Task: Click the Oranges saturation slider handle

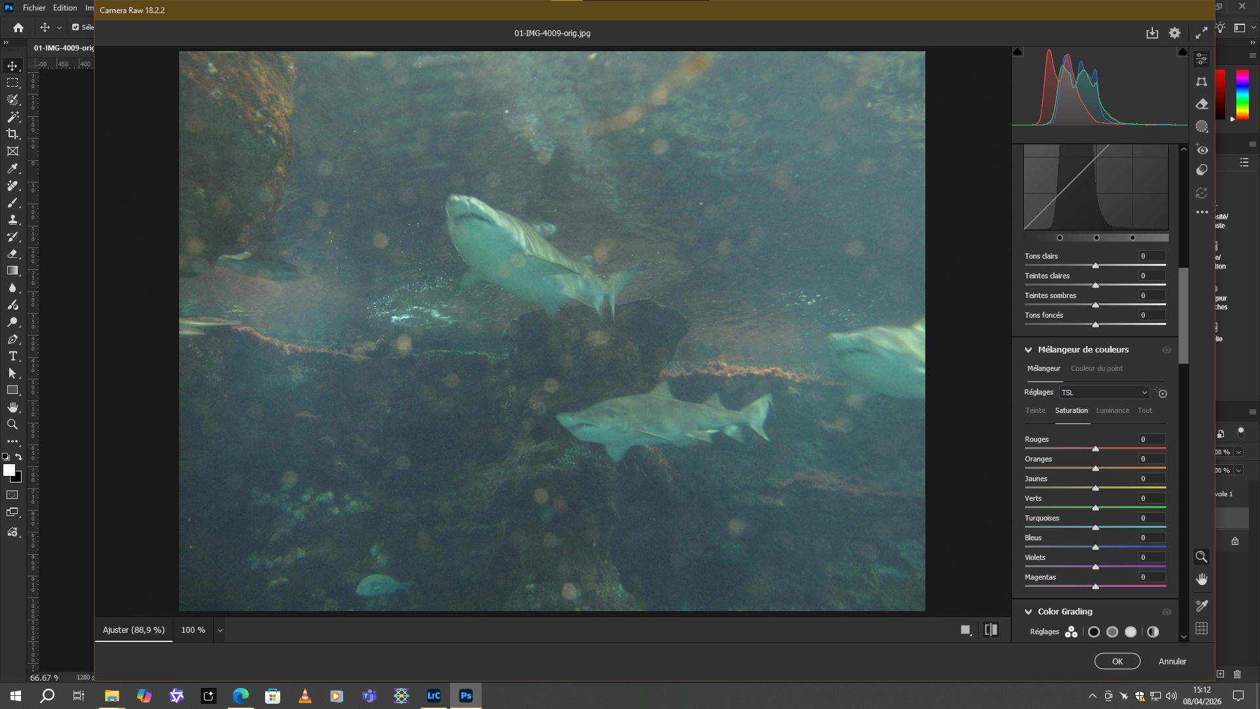Action: tap(1095, 468)
